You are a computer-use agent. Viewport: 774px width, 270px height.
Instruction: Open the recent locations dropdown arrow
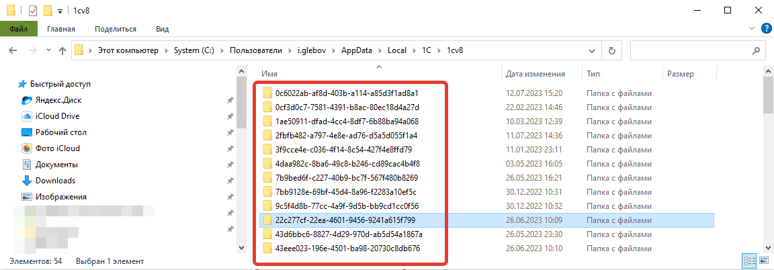(x=48, y=50)
